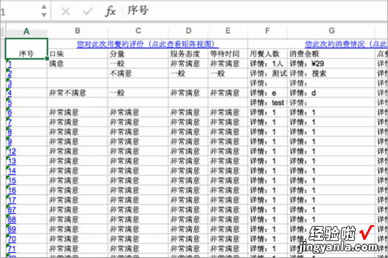Select cell 不满意 in row 2

138,74
